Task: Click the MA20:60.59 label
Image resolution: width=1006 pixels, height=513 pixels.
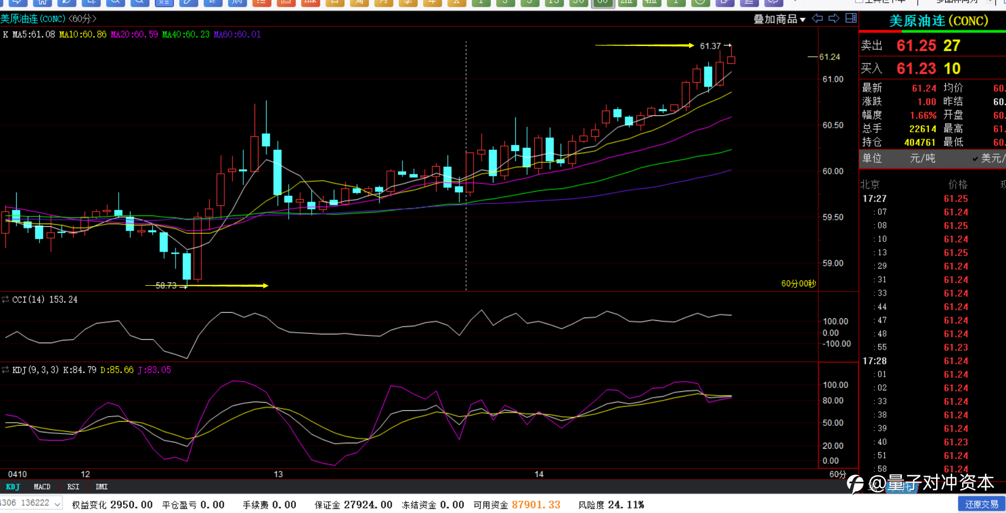Action: point(134,35)
